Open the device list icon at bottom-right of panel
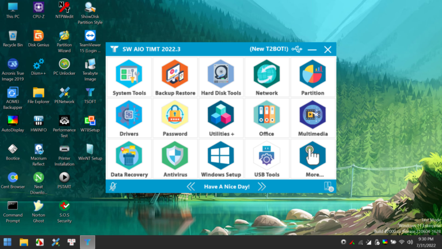442x249 pixels. pos(329,187)
